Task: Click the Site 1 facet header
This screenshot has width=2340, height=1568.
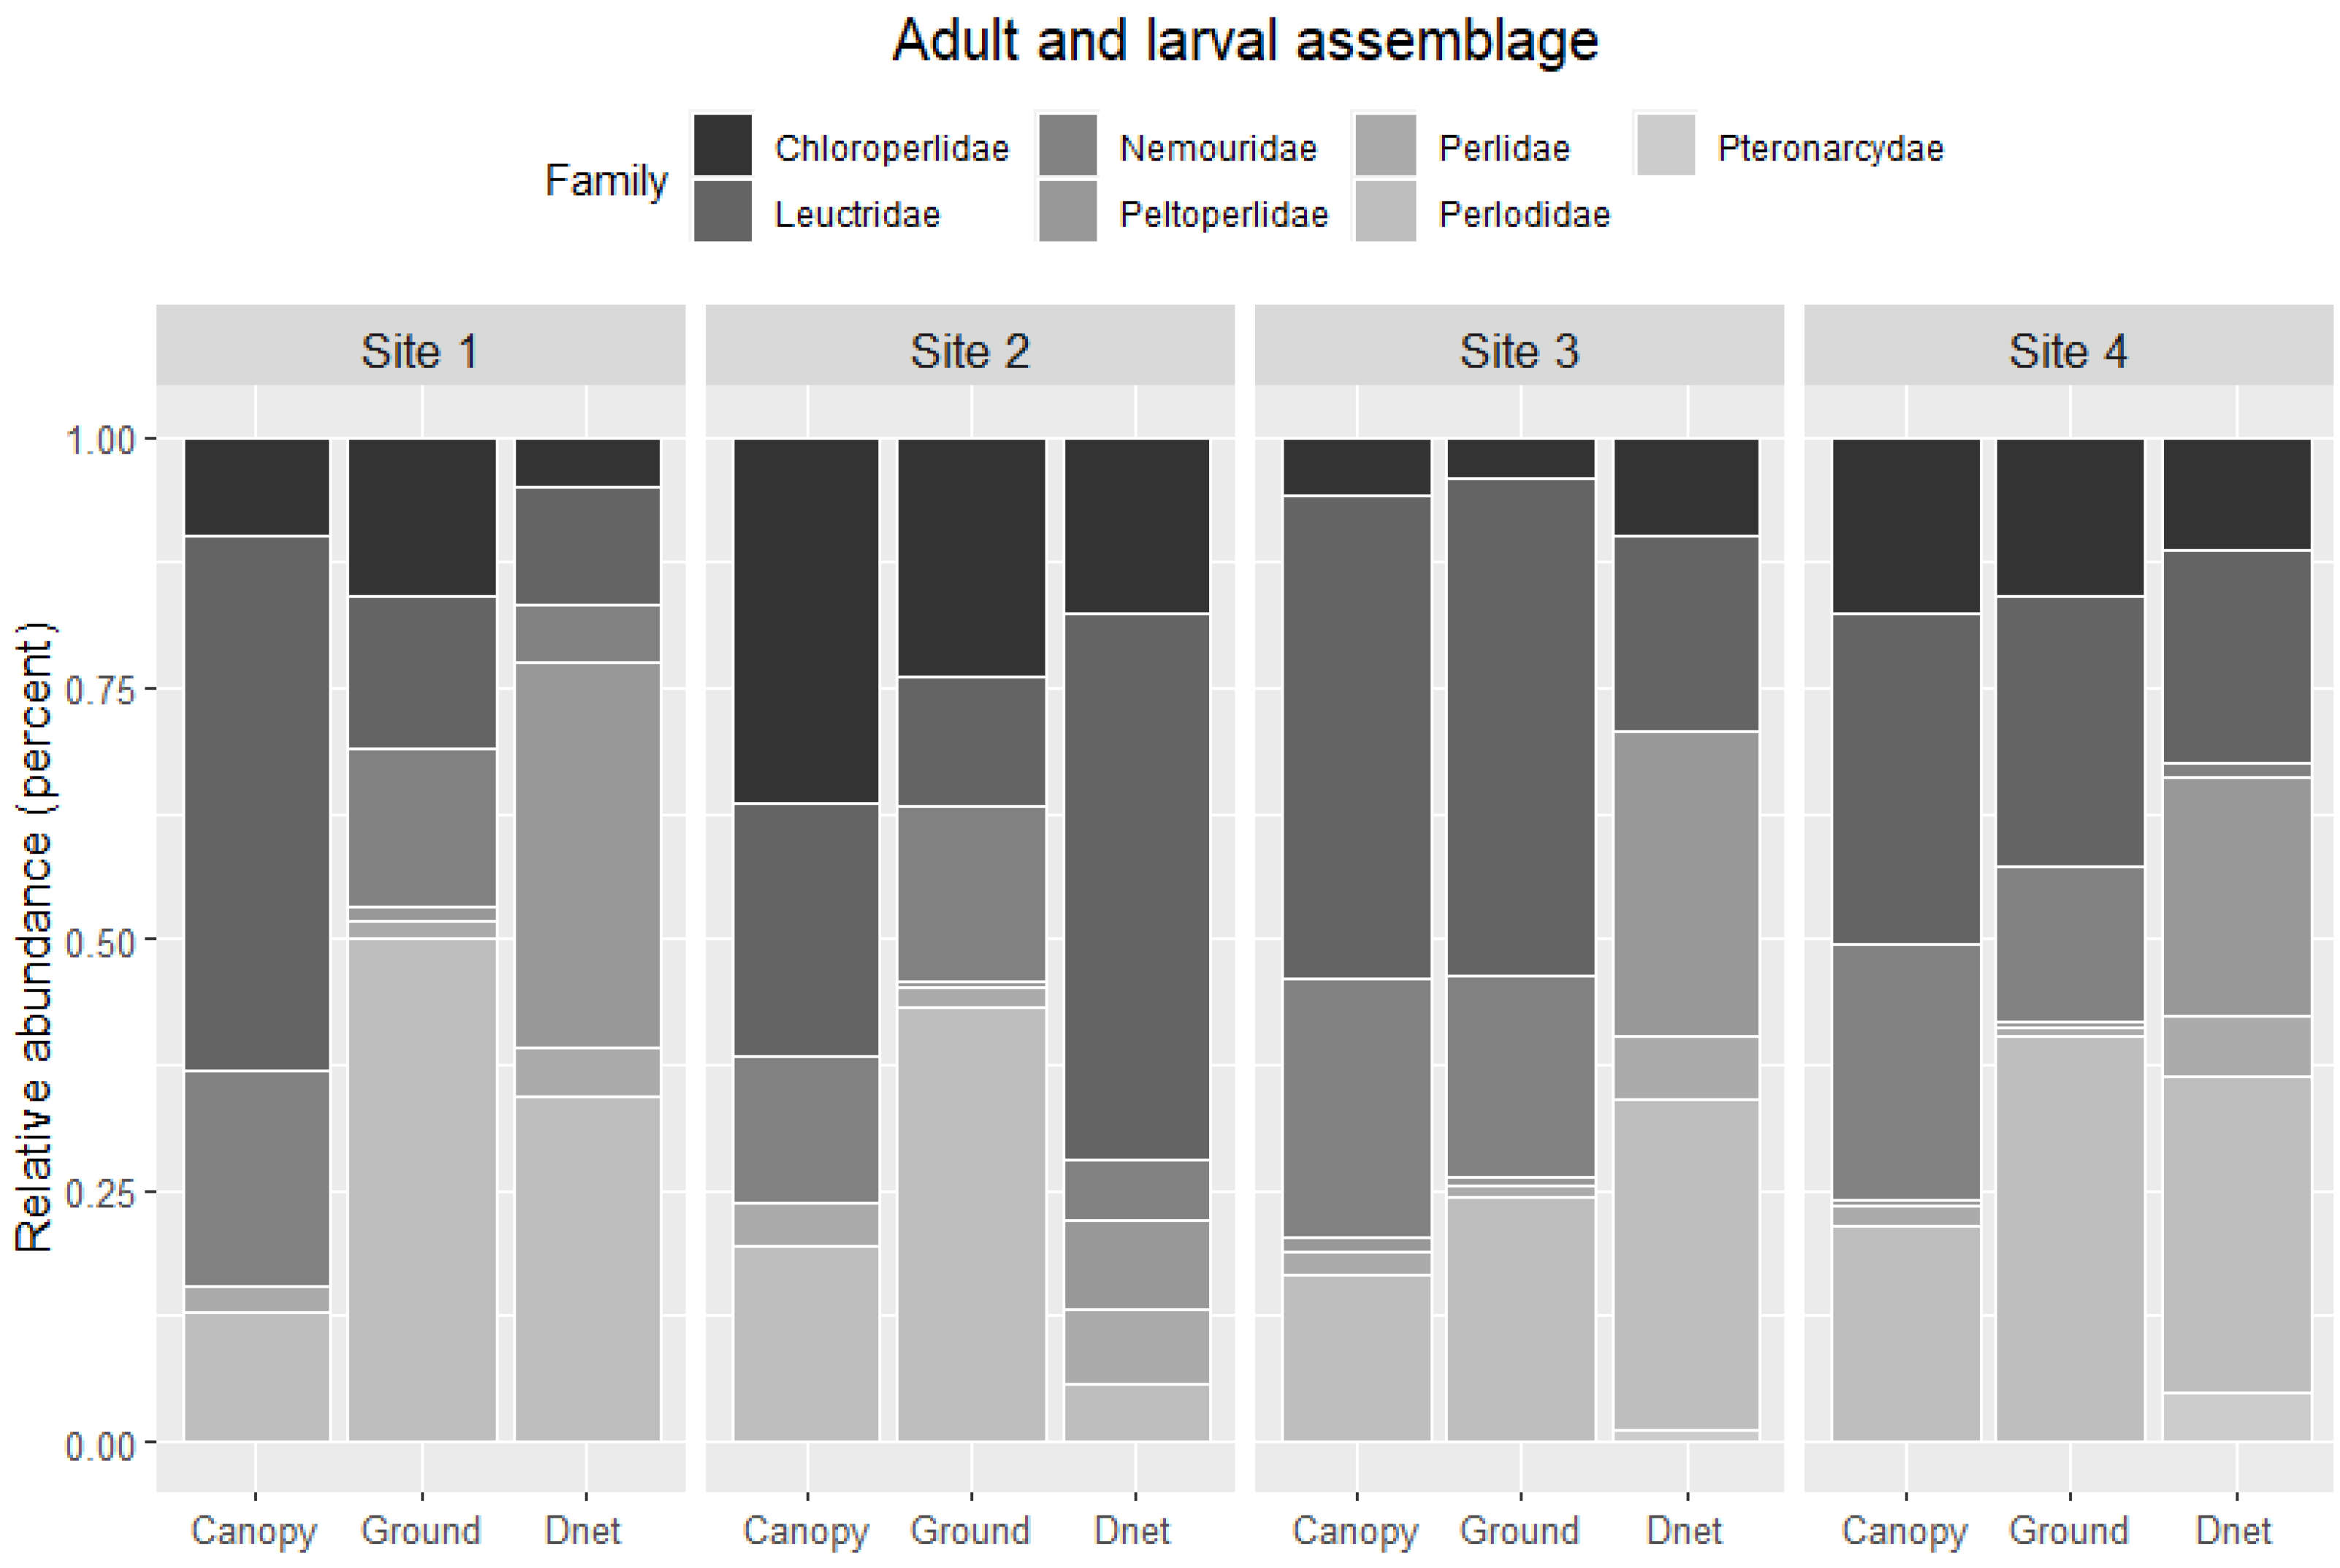Action: click(420, 350)
